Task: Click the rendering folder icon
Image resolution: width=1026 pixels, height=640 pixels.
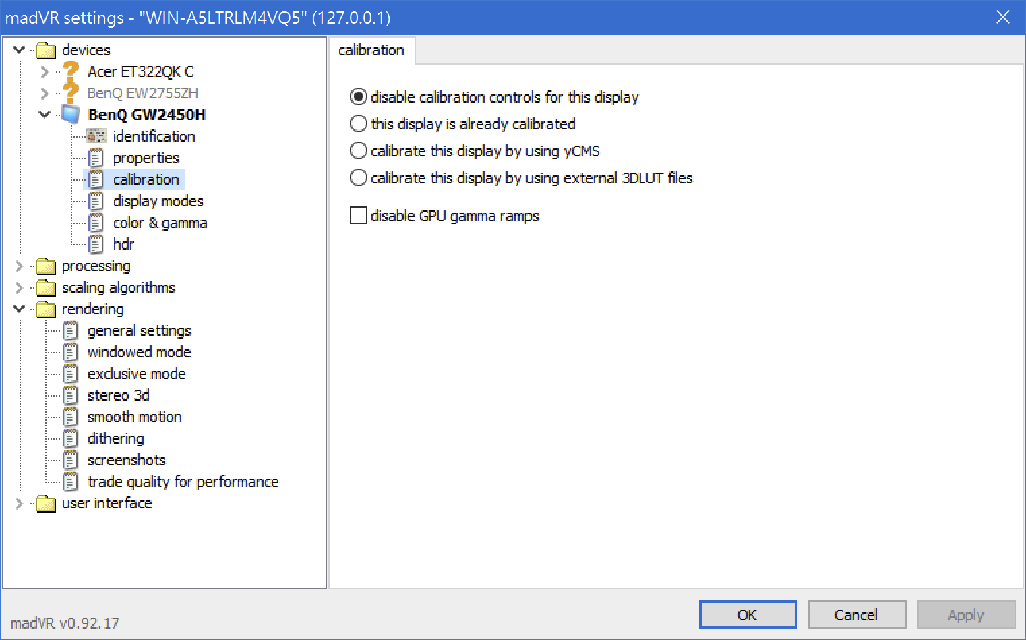Action: pos(46,309)
